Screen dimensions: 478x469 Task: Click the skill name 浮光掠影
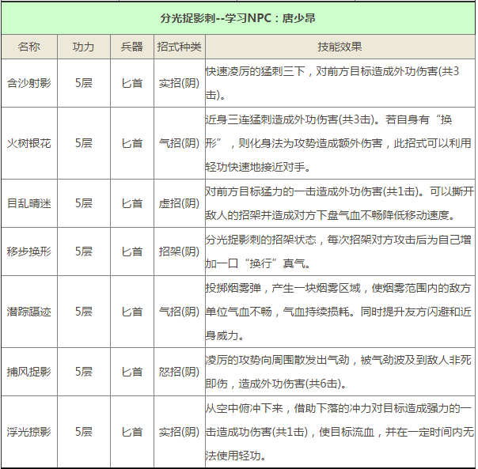pos(28,432)
